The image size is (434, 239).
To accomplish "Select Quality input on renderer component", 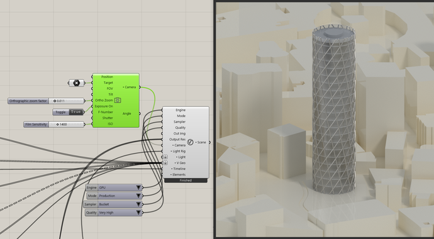I will [x=180, y=128].
